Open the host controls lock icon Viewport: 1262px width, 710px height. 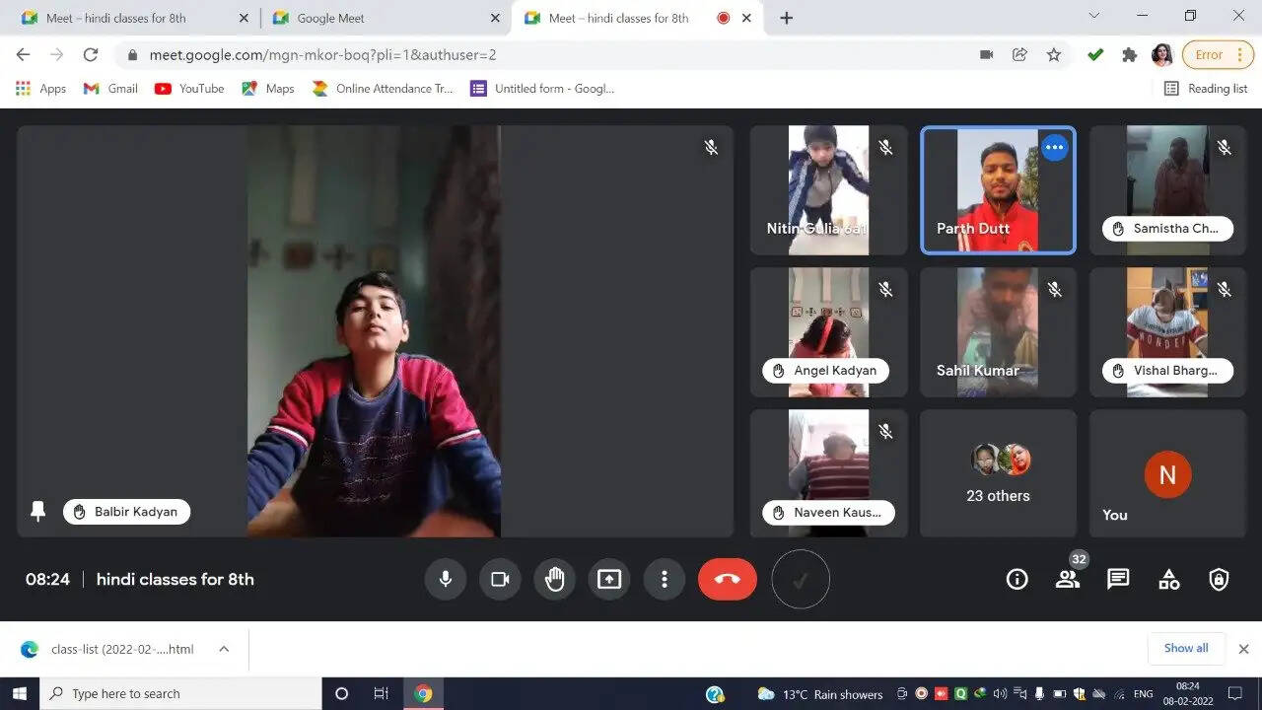pyautogui.click(x=1220, y=579)
